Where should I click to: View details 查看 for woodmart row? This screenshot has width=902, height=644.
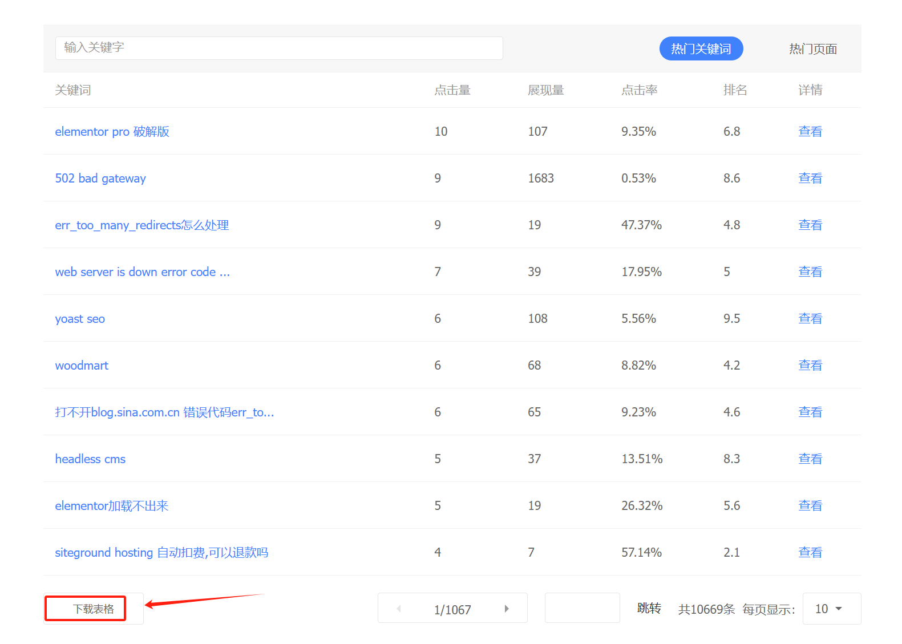[810, 366]
